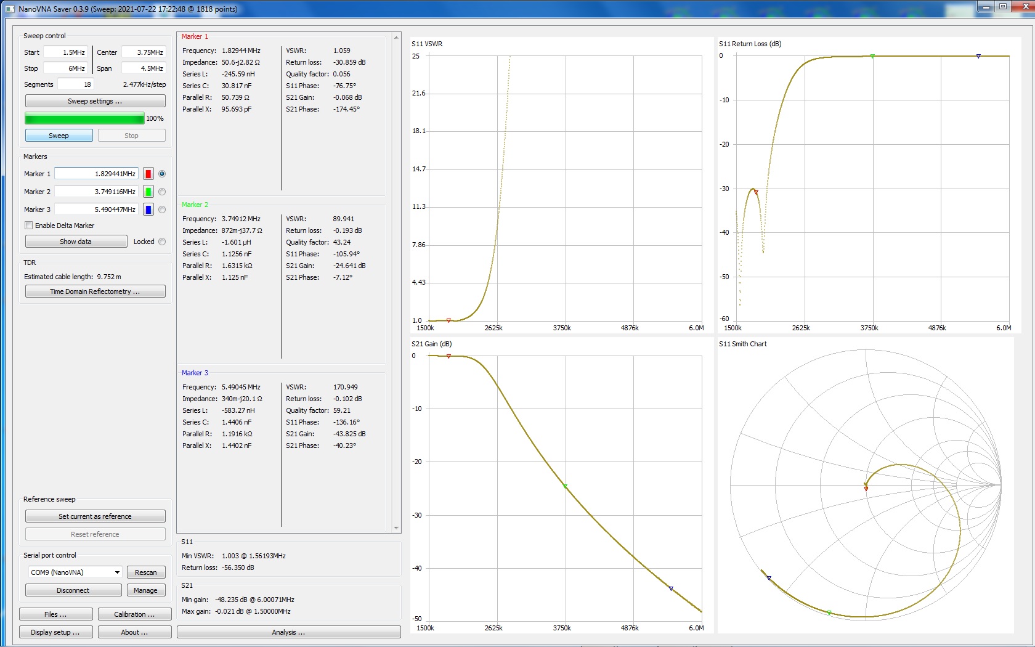The image size is (1035, 647).
Task: Click red marker triangle on S21 Gain chart
Action: [x=448, y=356]
